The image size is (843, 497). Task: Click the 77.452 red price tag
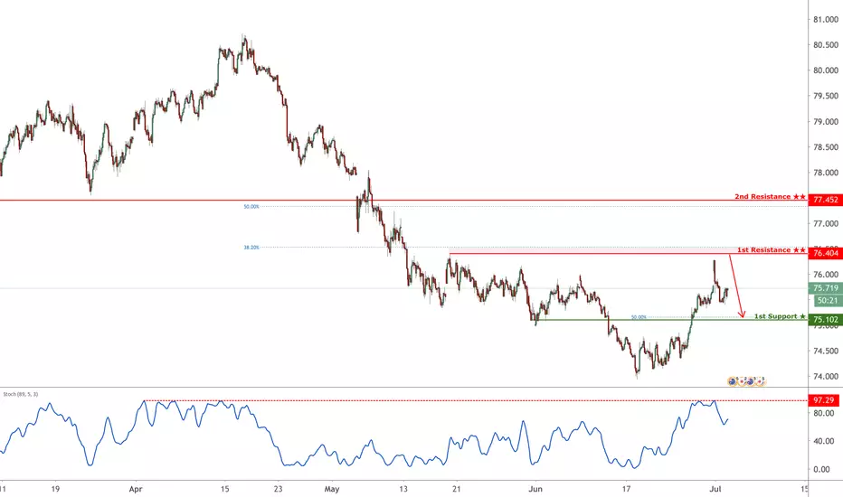click(825, 200)
